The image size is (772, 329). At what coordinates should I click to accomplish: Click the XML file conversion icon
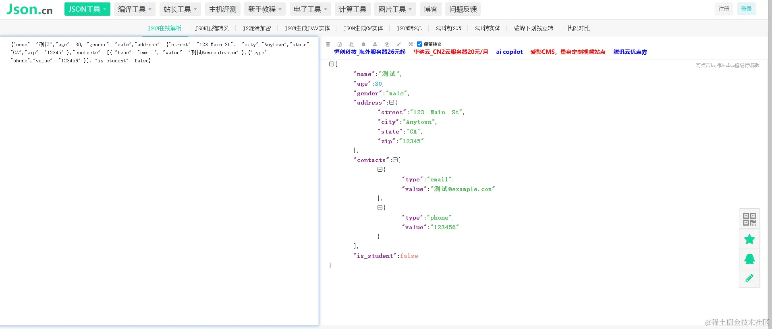click(340, 44)
